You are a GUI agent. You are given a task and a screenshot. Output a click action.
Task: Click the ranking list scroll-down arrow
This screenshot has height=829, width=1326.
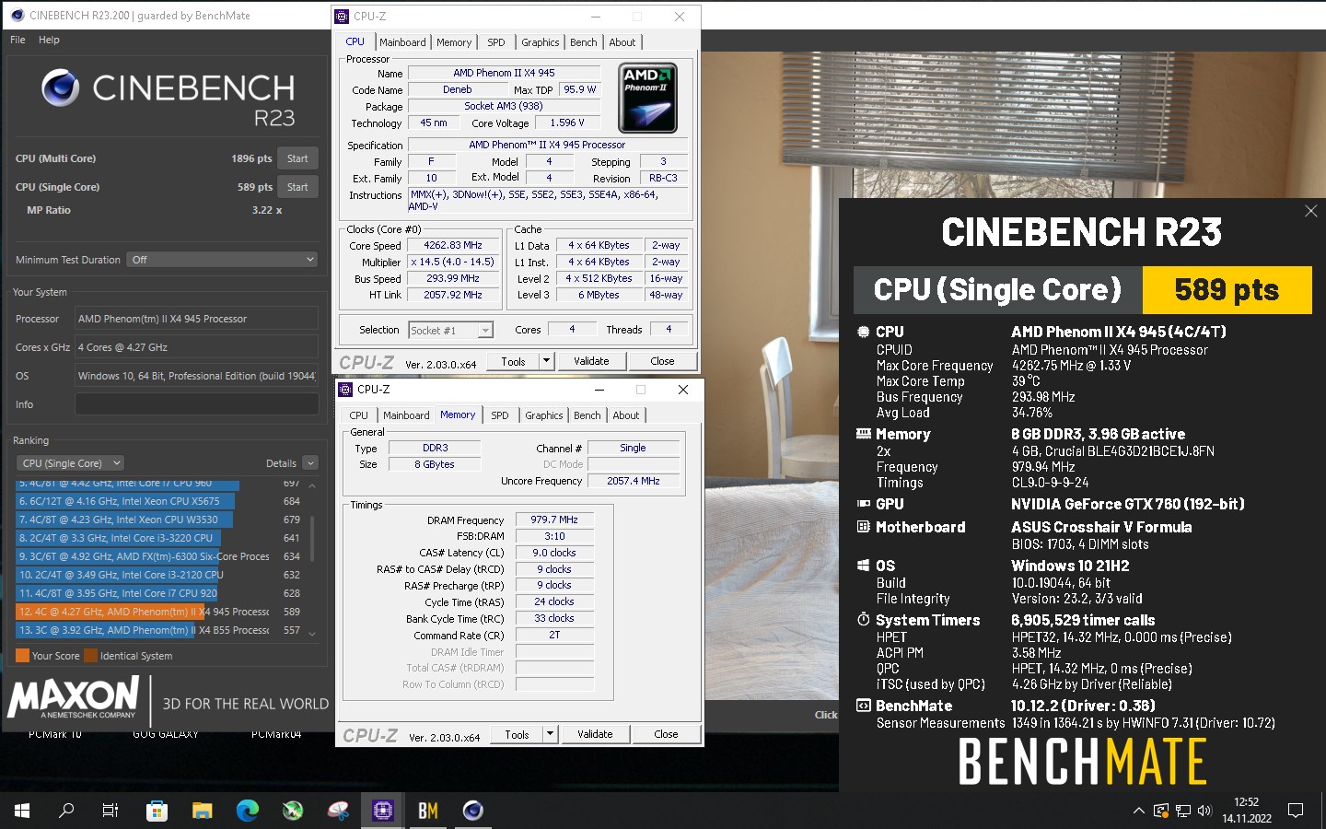312,634
